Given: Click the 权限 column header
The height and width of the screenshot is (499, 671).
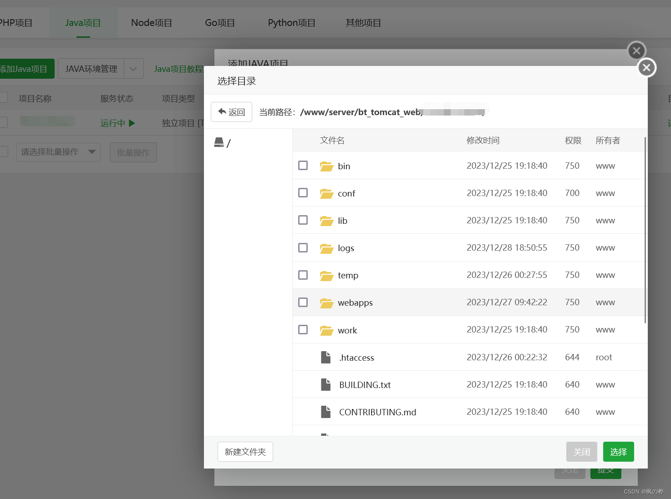Looking at the screenshot, I should (x=573, y=140).
